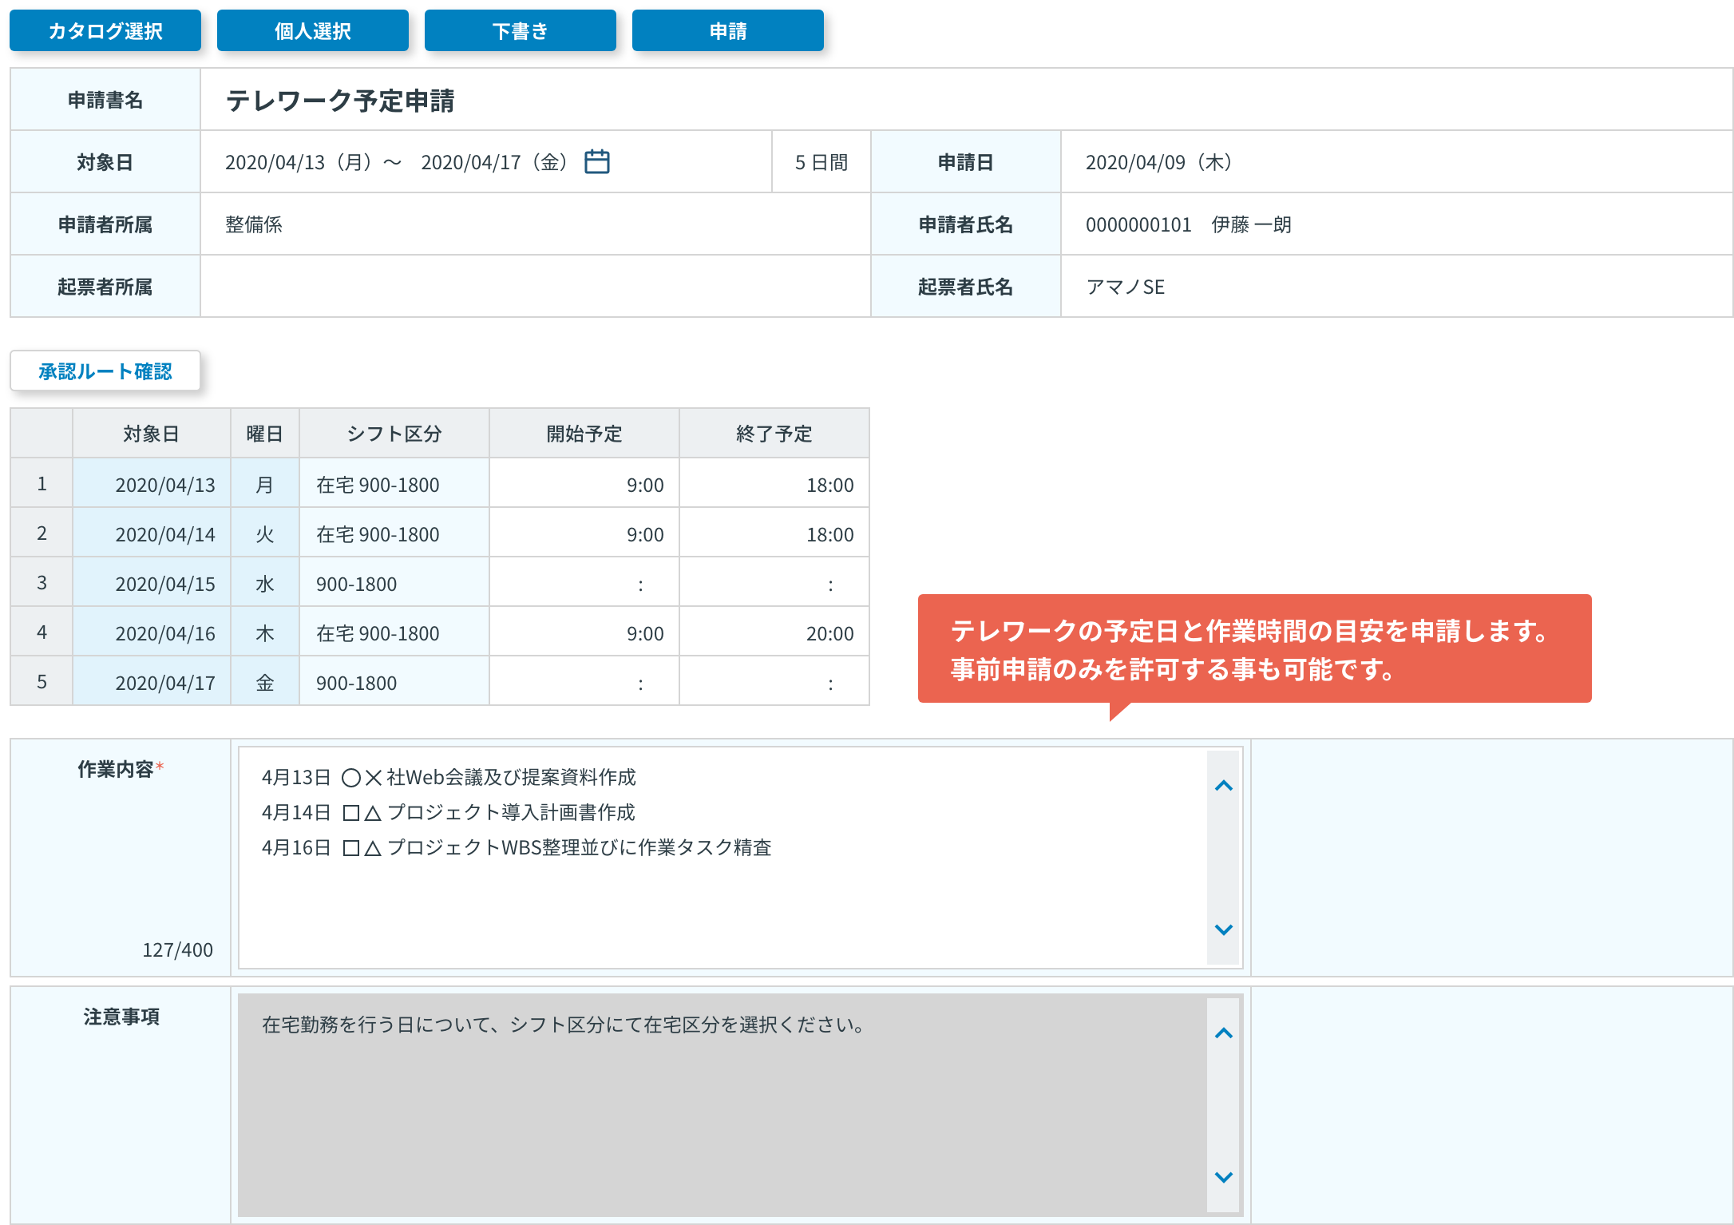
Task: Click the 終了予定 column header
Action: click(x=774, y=434)
